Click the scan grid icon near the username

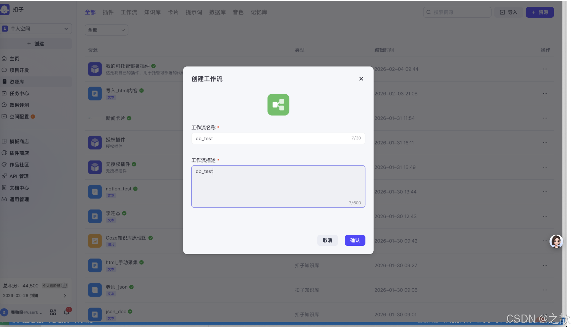[x=53, y=312]
